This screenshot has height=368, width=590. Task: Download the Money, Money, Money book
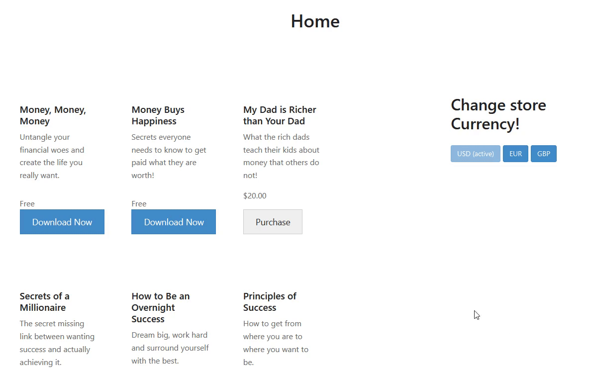pos(62,222)
